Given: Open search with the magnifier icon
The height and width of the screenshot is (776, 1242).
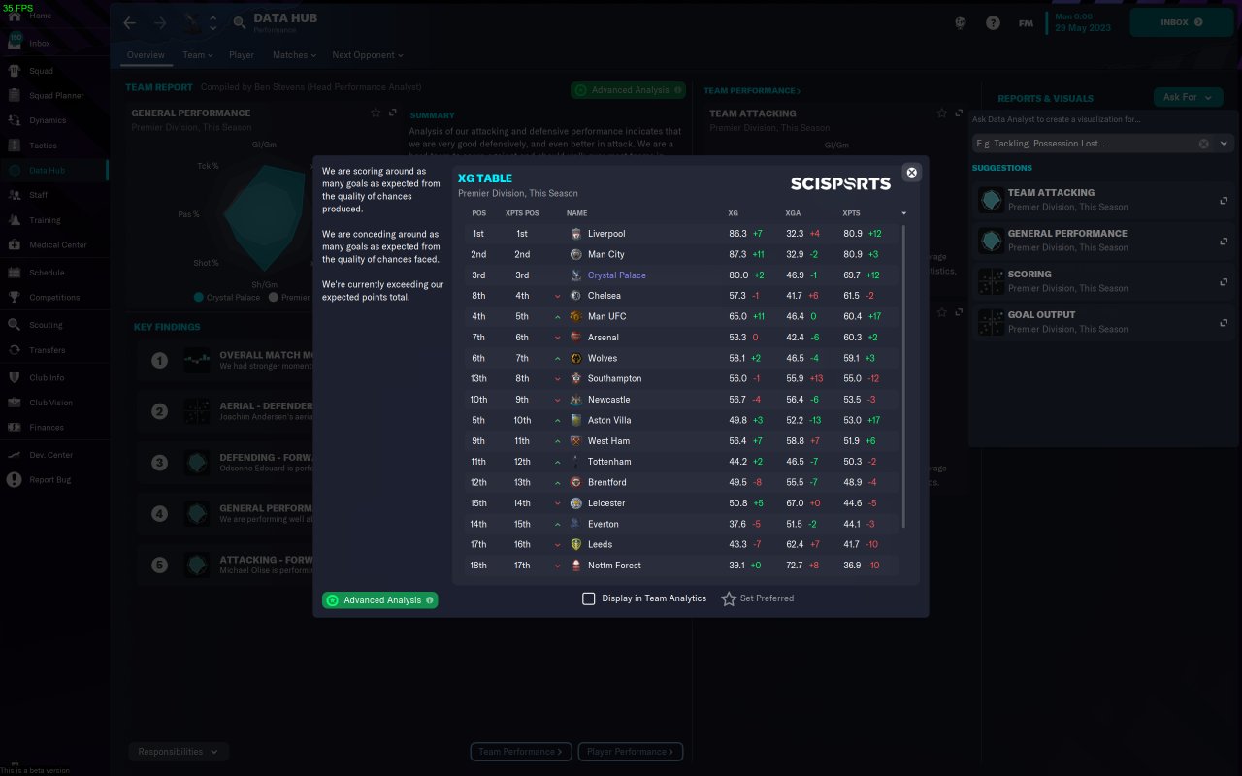Looking at the screenshot, I should pyautogui.click(x=240, y=23).
